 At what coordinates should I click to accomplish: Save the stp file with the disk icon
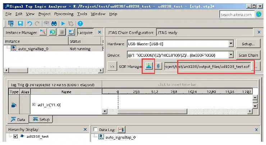click(x=20, y=23)
